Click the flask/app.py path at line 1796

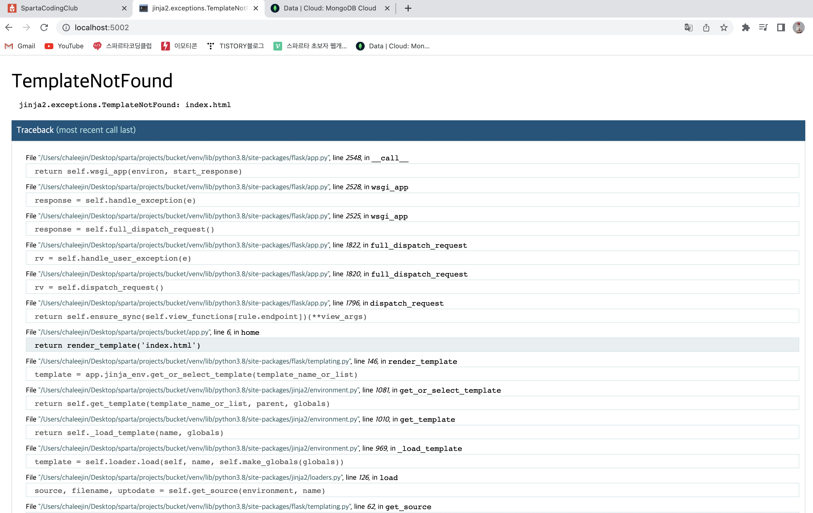184,303
